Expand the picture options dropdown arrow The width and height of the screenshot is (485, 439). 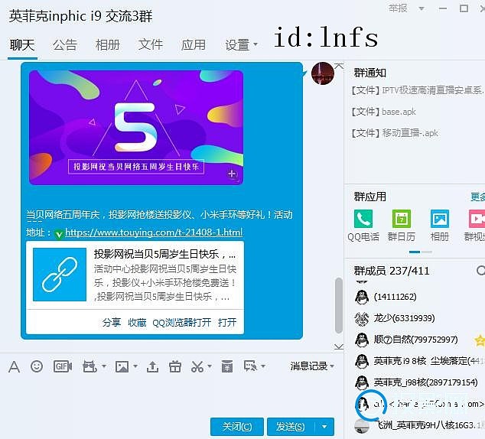coord(135,366)
